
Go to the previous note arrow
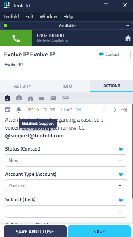coord(104,110)
